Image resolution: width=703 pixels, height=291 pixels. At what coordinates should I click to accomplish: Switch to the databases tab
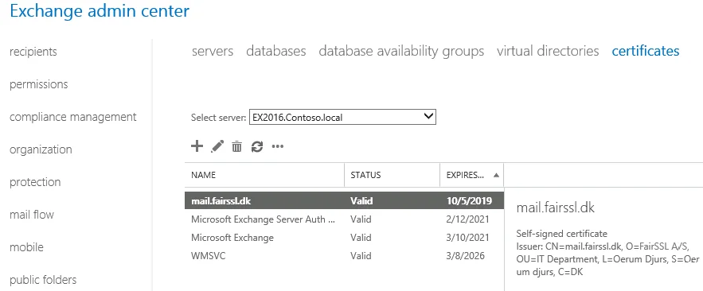tap(275, 51)
